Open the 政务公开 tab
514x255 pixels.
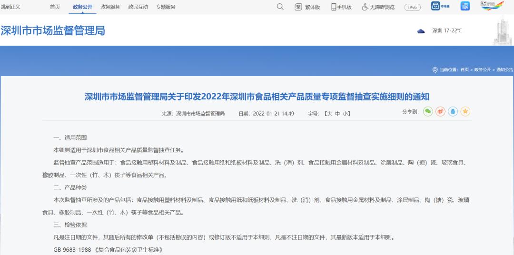pos(83,7)
